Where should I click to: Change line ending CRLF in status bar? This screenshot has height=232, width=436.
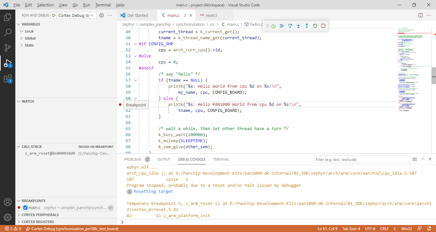(384, 229)
